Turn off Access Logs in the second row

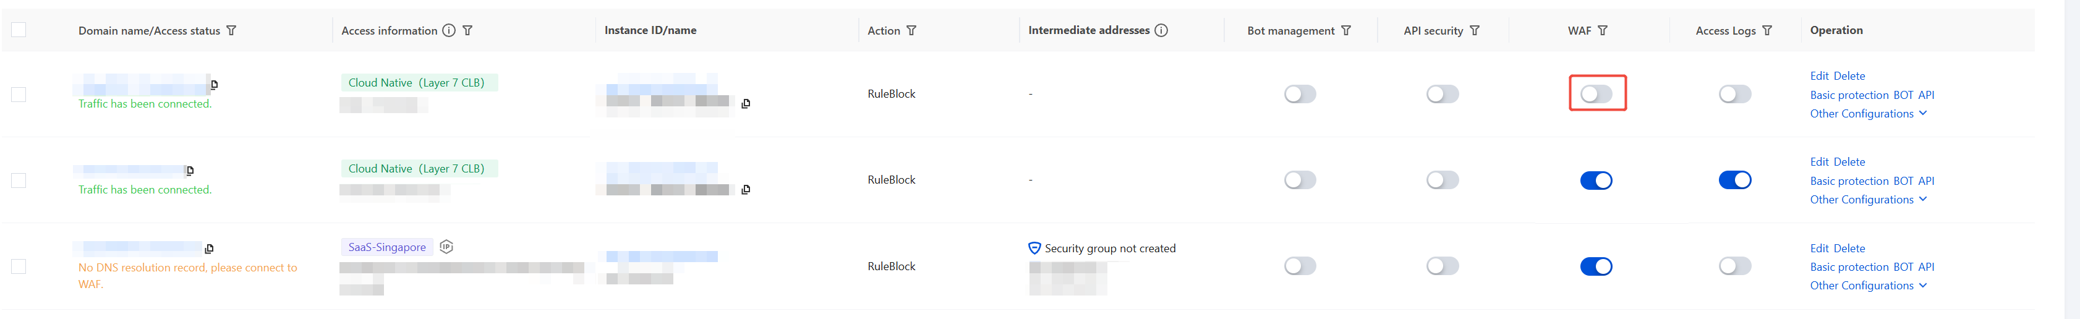1734,180
